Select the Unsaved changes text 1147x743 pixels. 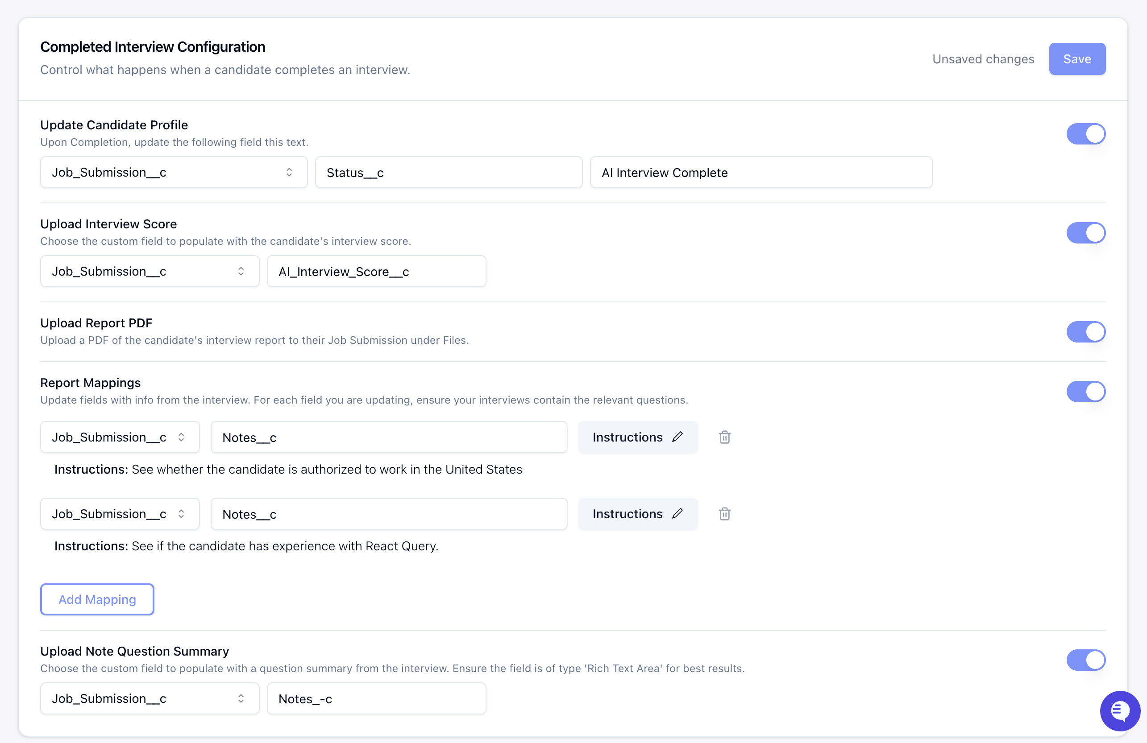[x=983, y=59]
